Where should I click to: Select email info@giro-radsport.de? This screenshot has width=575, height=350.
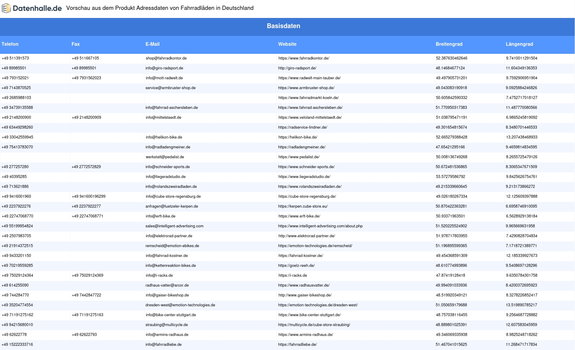(164, 68)
